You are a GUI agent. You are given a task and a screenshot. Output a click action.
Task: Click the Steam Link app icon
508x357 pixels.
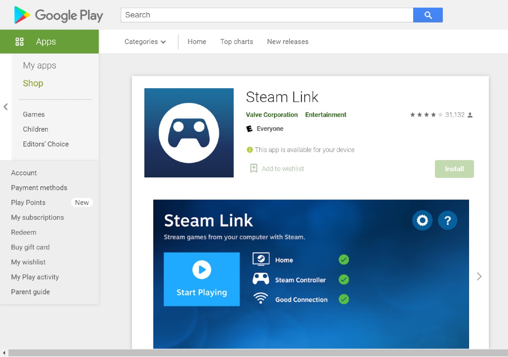pos(189,133)
